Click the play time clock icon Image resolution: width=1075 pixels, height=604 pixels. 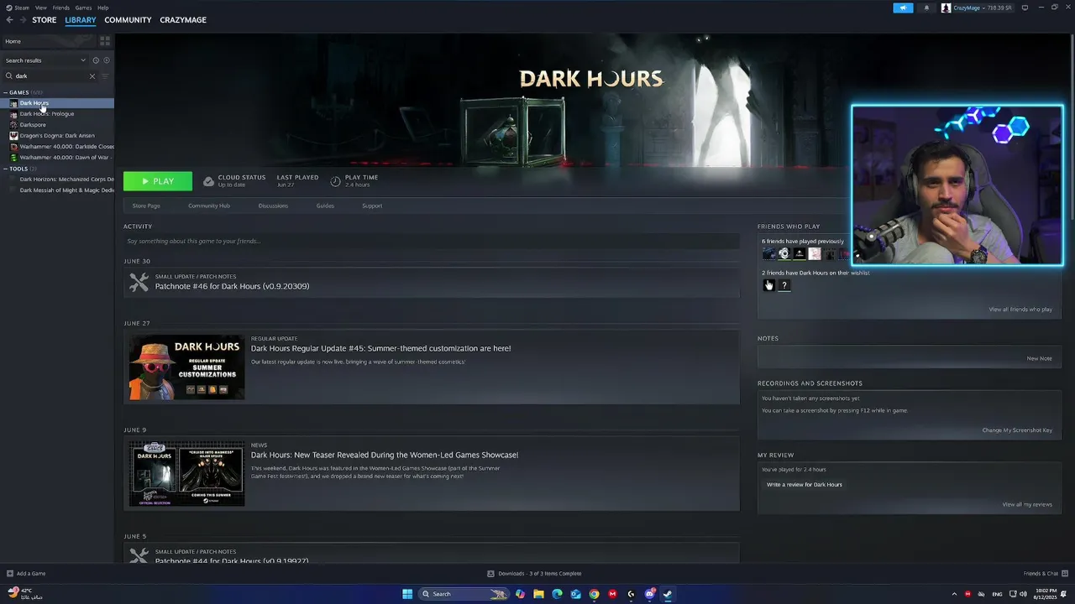[x=335, y=181]
